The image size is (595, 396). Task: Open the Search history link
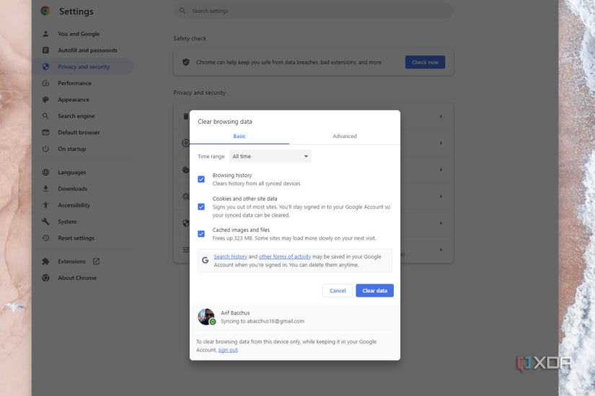click(x=230, y=256)
